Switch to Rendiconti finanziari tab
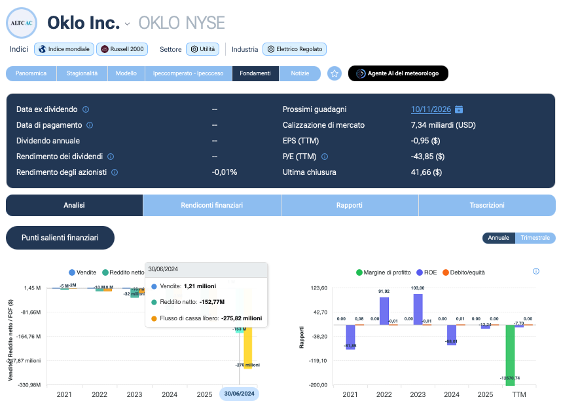 click(x=212, y=206)
